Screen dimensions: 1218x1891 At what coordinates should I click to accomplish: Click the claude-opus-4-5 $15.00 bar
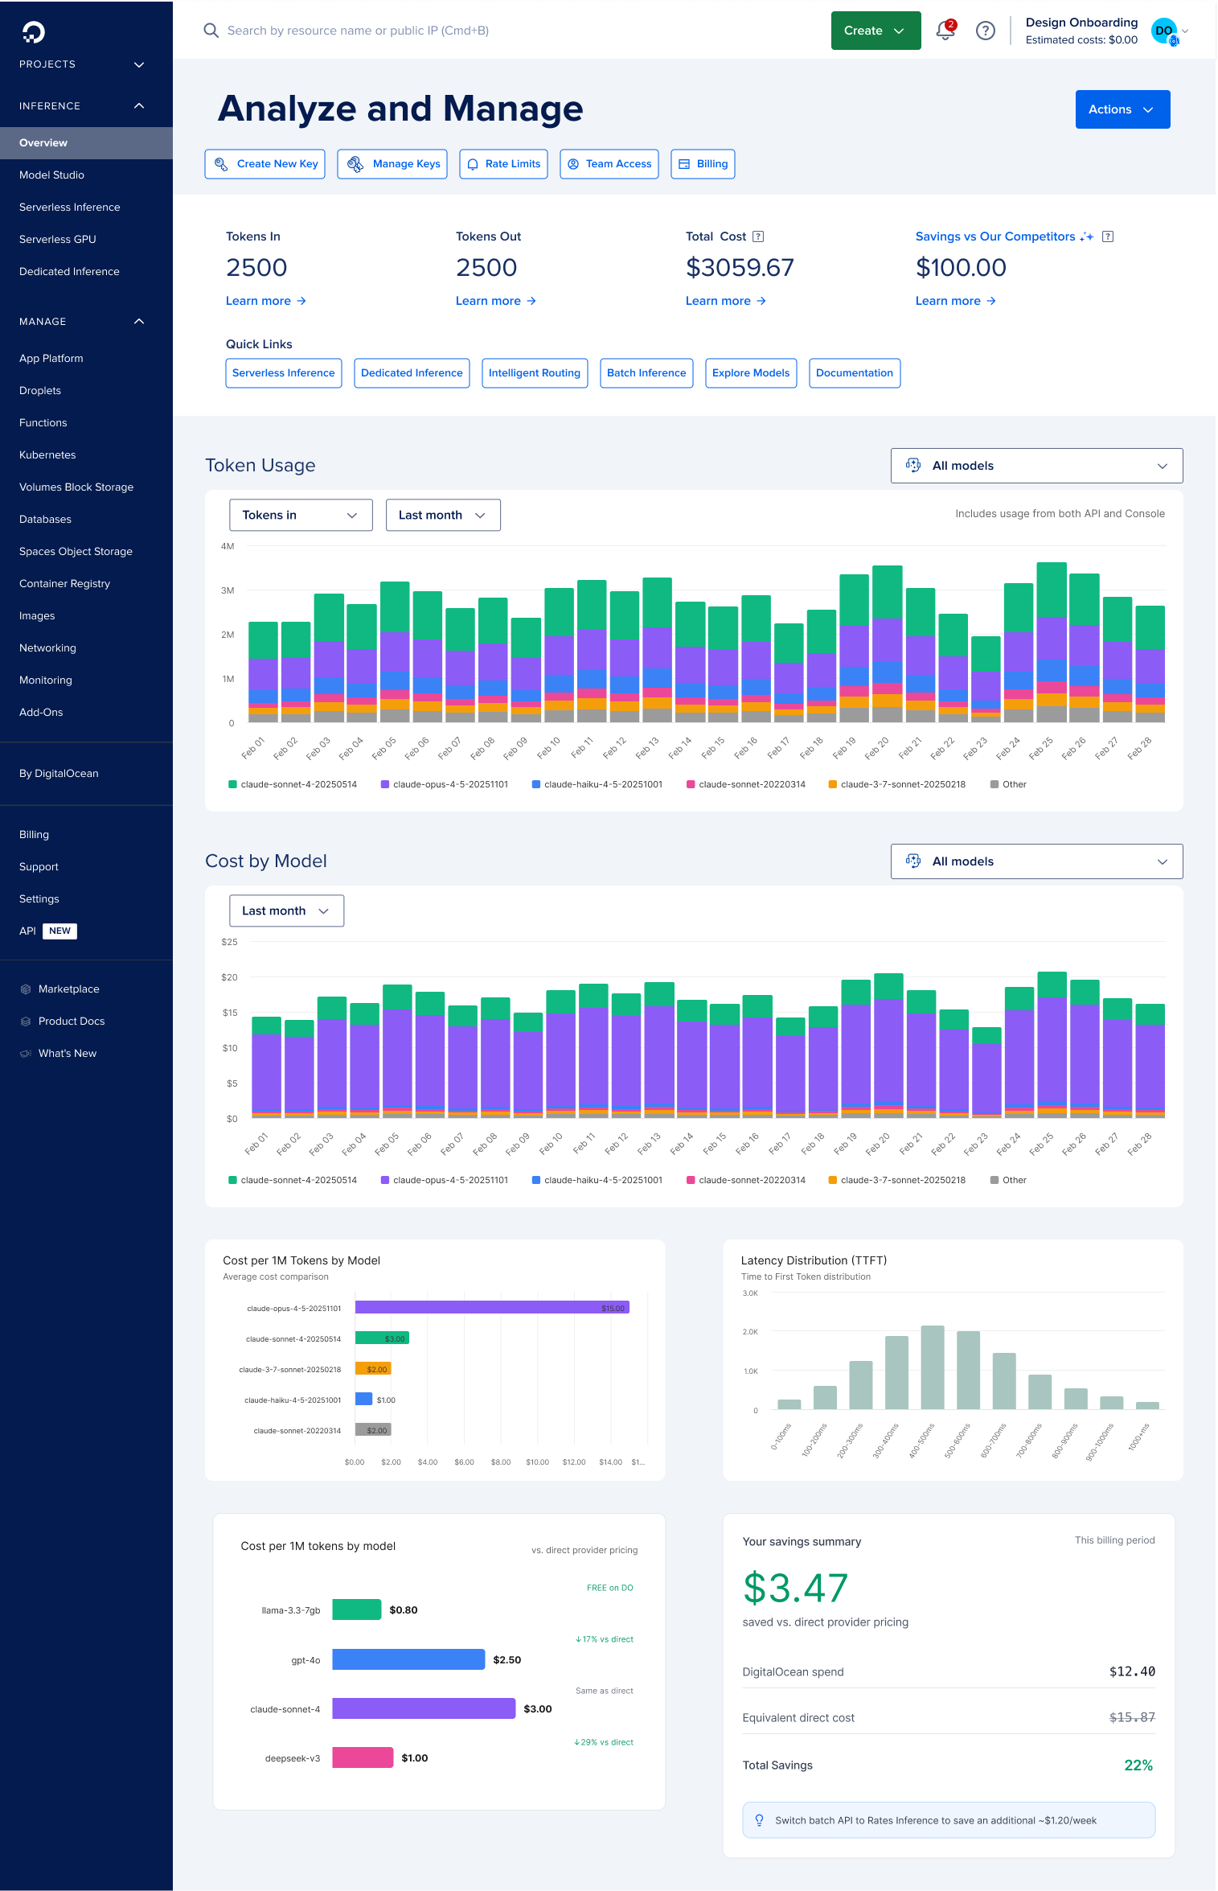492,1307
